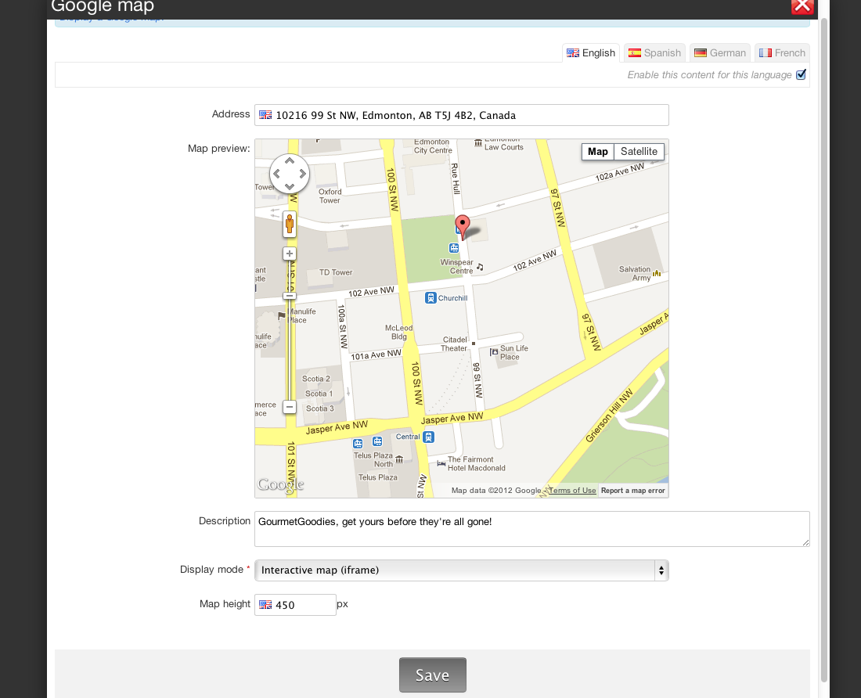Zoom in with the plus button
Image resolution: width=861 pixels, height=698 pixels.
pos(290,254)
